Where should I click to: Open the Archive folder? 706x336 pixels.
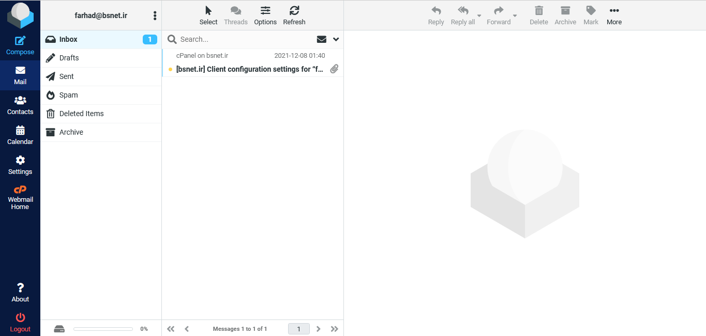[101, 132]
